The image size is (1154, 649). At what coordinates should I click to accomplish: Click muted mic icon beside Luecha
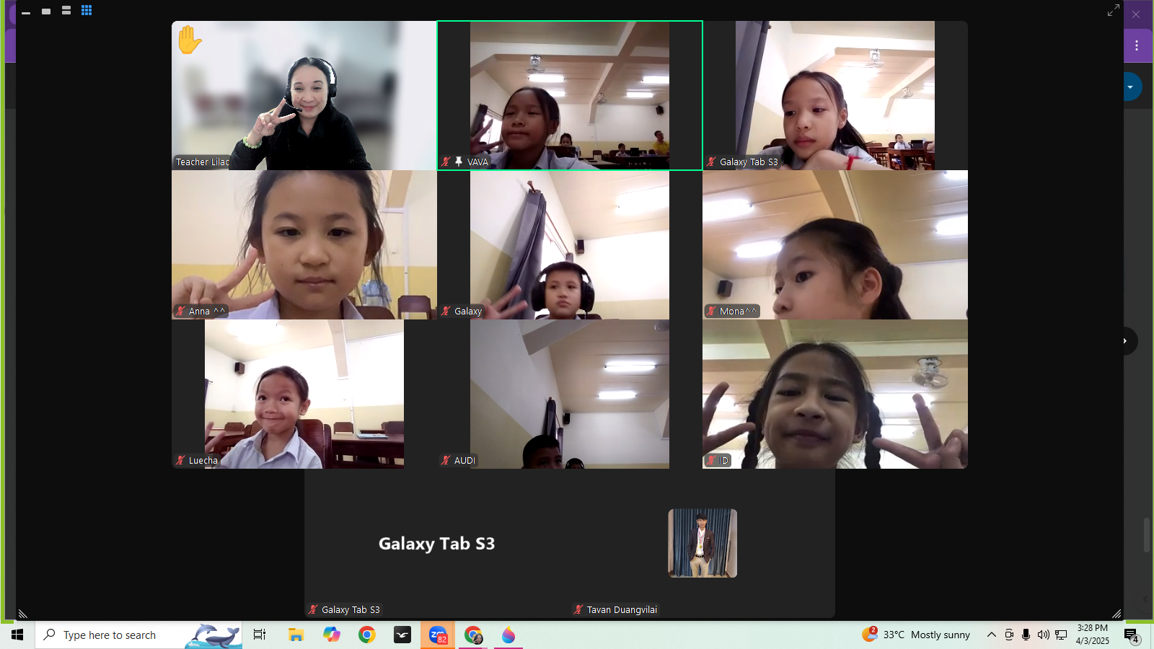pyautogui.click(x=180, y=460)
